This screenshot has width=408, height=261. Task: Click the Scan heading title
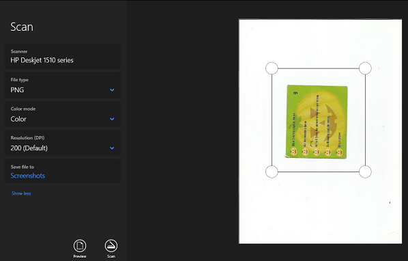click(x=22, y=27)
